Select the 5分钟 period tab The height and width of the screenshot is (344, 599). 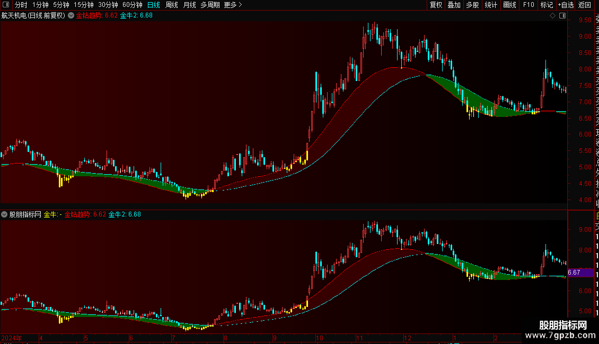pos(61,5)
